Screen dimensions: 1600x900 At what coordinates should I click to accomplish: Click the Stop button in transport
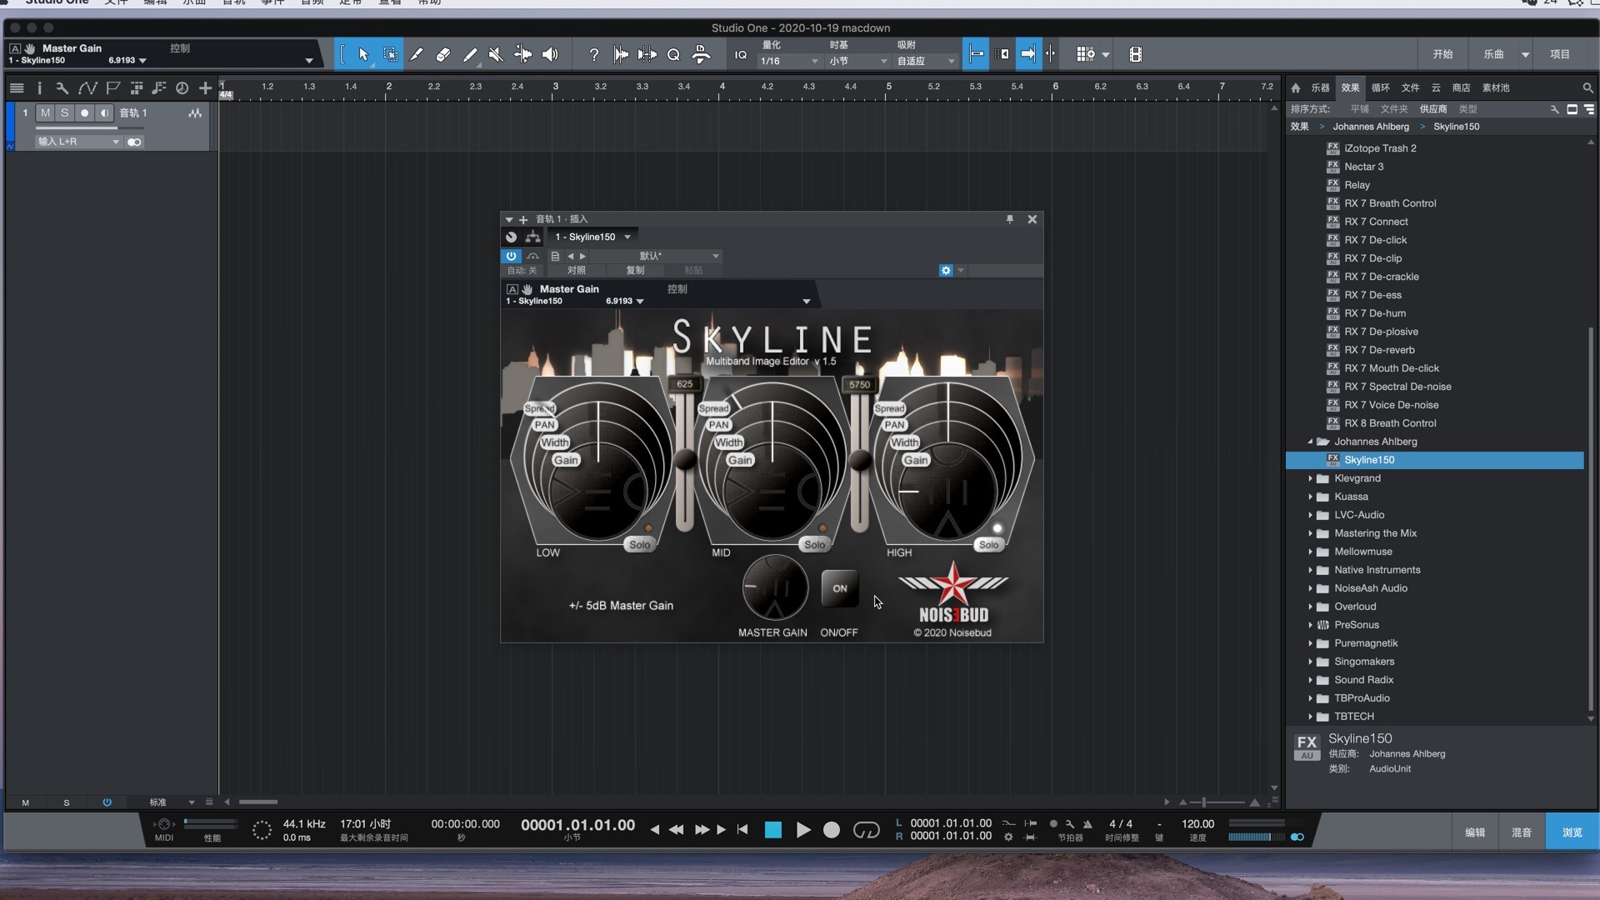(773, 830)
